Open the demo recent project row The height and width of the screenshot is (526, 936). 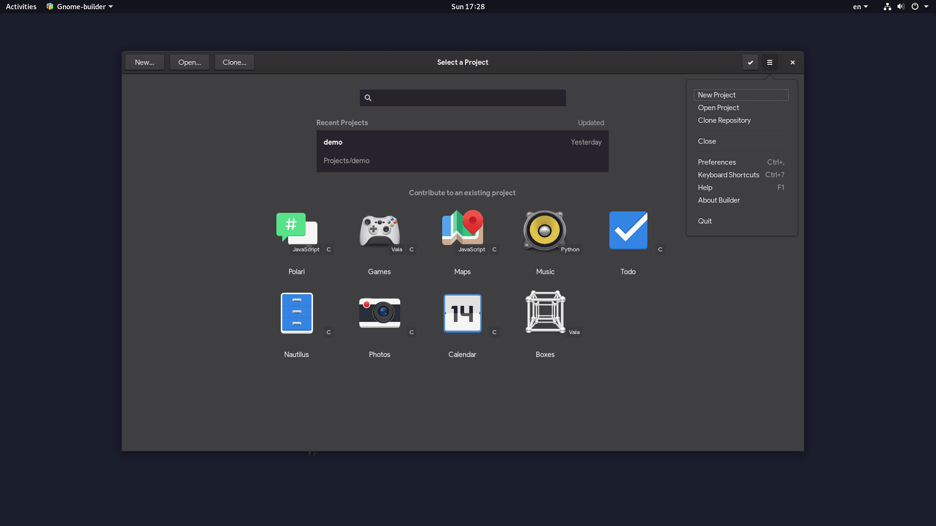(462, 151)
